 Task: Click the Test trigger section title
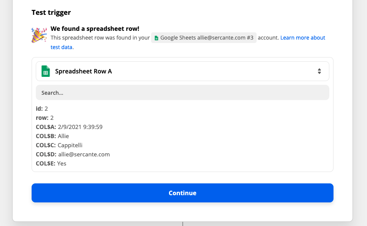(x=51, y=12)
